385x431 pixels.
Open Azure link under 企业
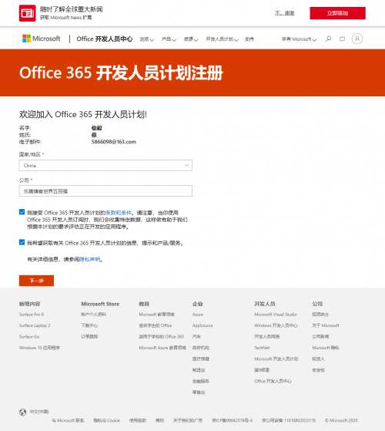[198, 314]
